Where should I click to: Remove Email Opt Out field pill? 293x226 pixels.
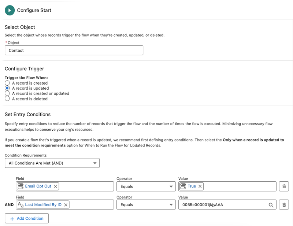coord(56,186)
